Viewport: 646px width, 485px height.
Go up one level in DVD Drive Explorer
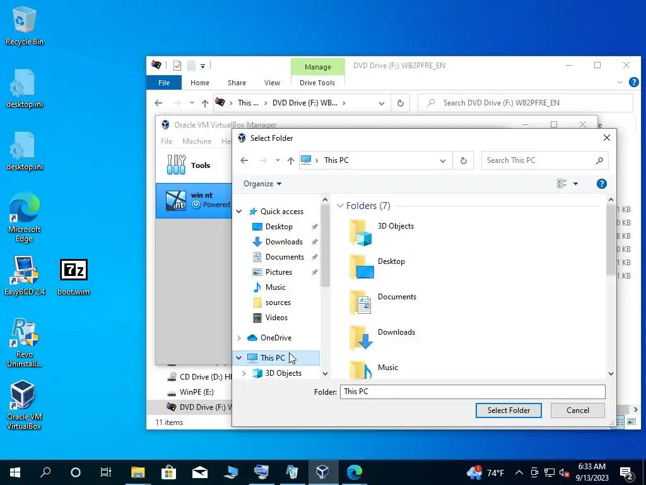coord(205,103)
